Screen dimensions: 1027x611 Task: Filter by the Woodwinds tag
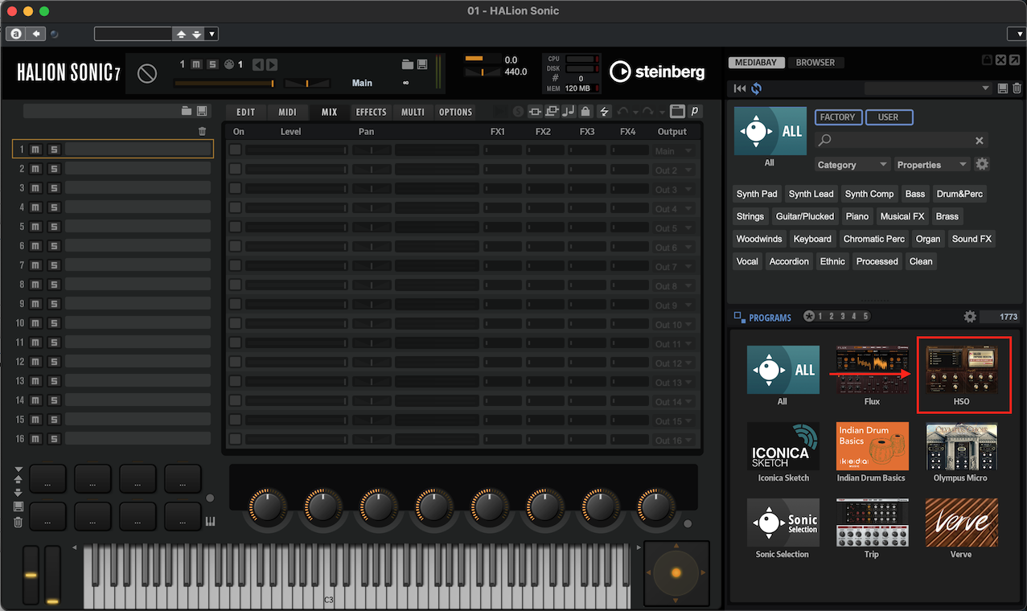click(759, 239)
